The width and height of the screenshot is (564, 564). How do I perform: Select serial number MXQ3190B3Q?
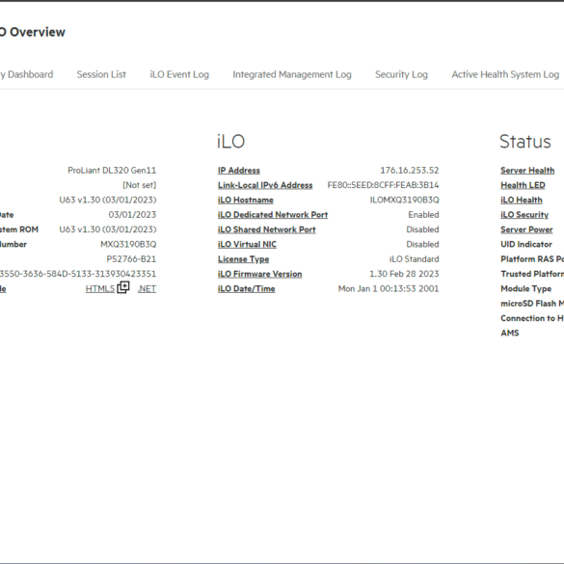128,244
